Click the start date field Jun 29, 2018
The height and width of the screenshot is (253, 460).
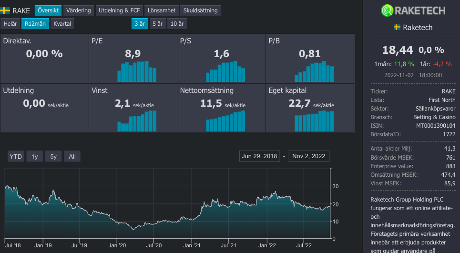259,156
